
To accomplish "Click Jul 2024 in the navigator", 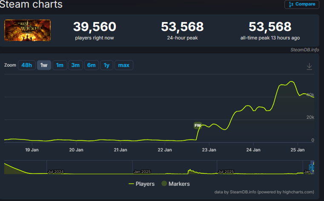I will tap(56, 172).
